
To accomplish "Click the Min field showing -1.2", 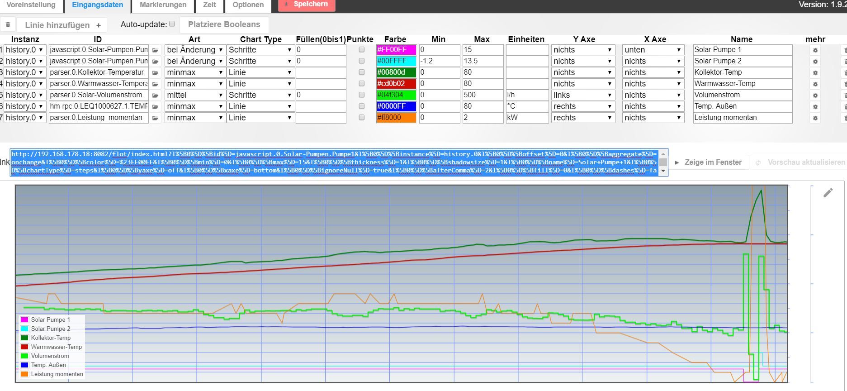I will pos(439,61).
